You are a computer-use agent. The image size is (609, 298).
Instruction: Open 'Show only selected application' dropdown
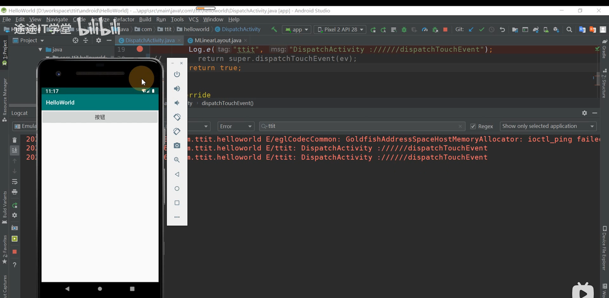[x=548, y=126]
